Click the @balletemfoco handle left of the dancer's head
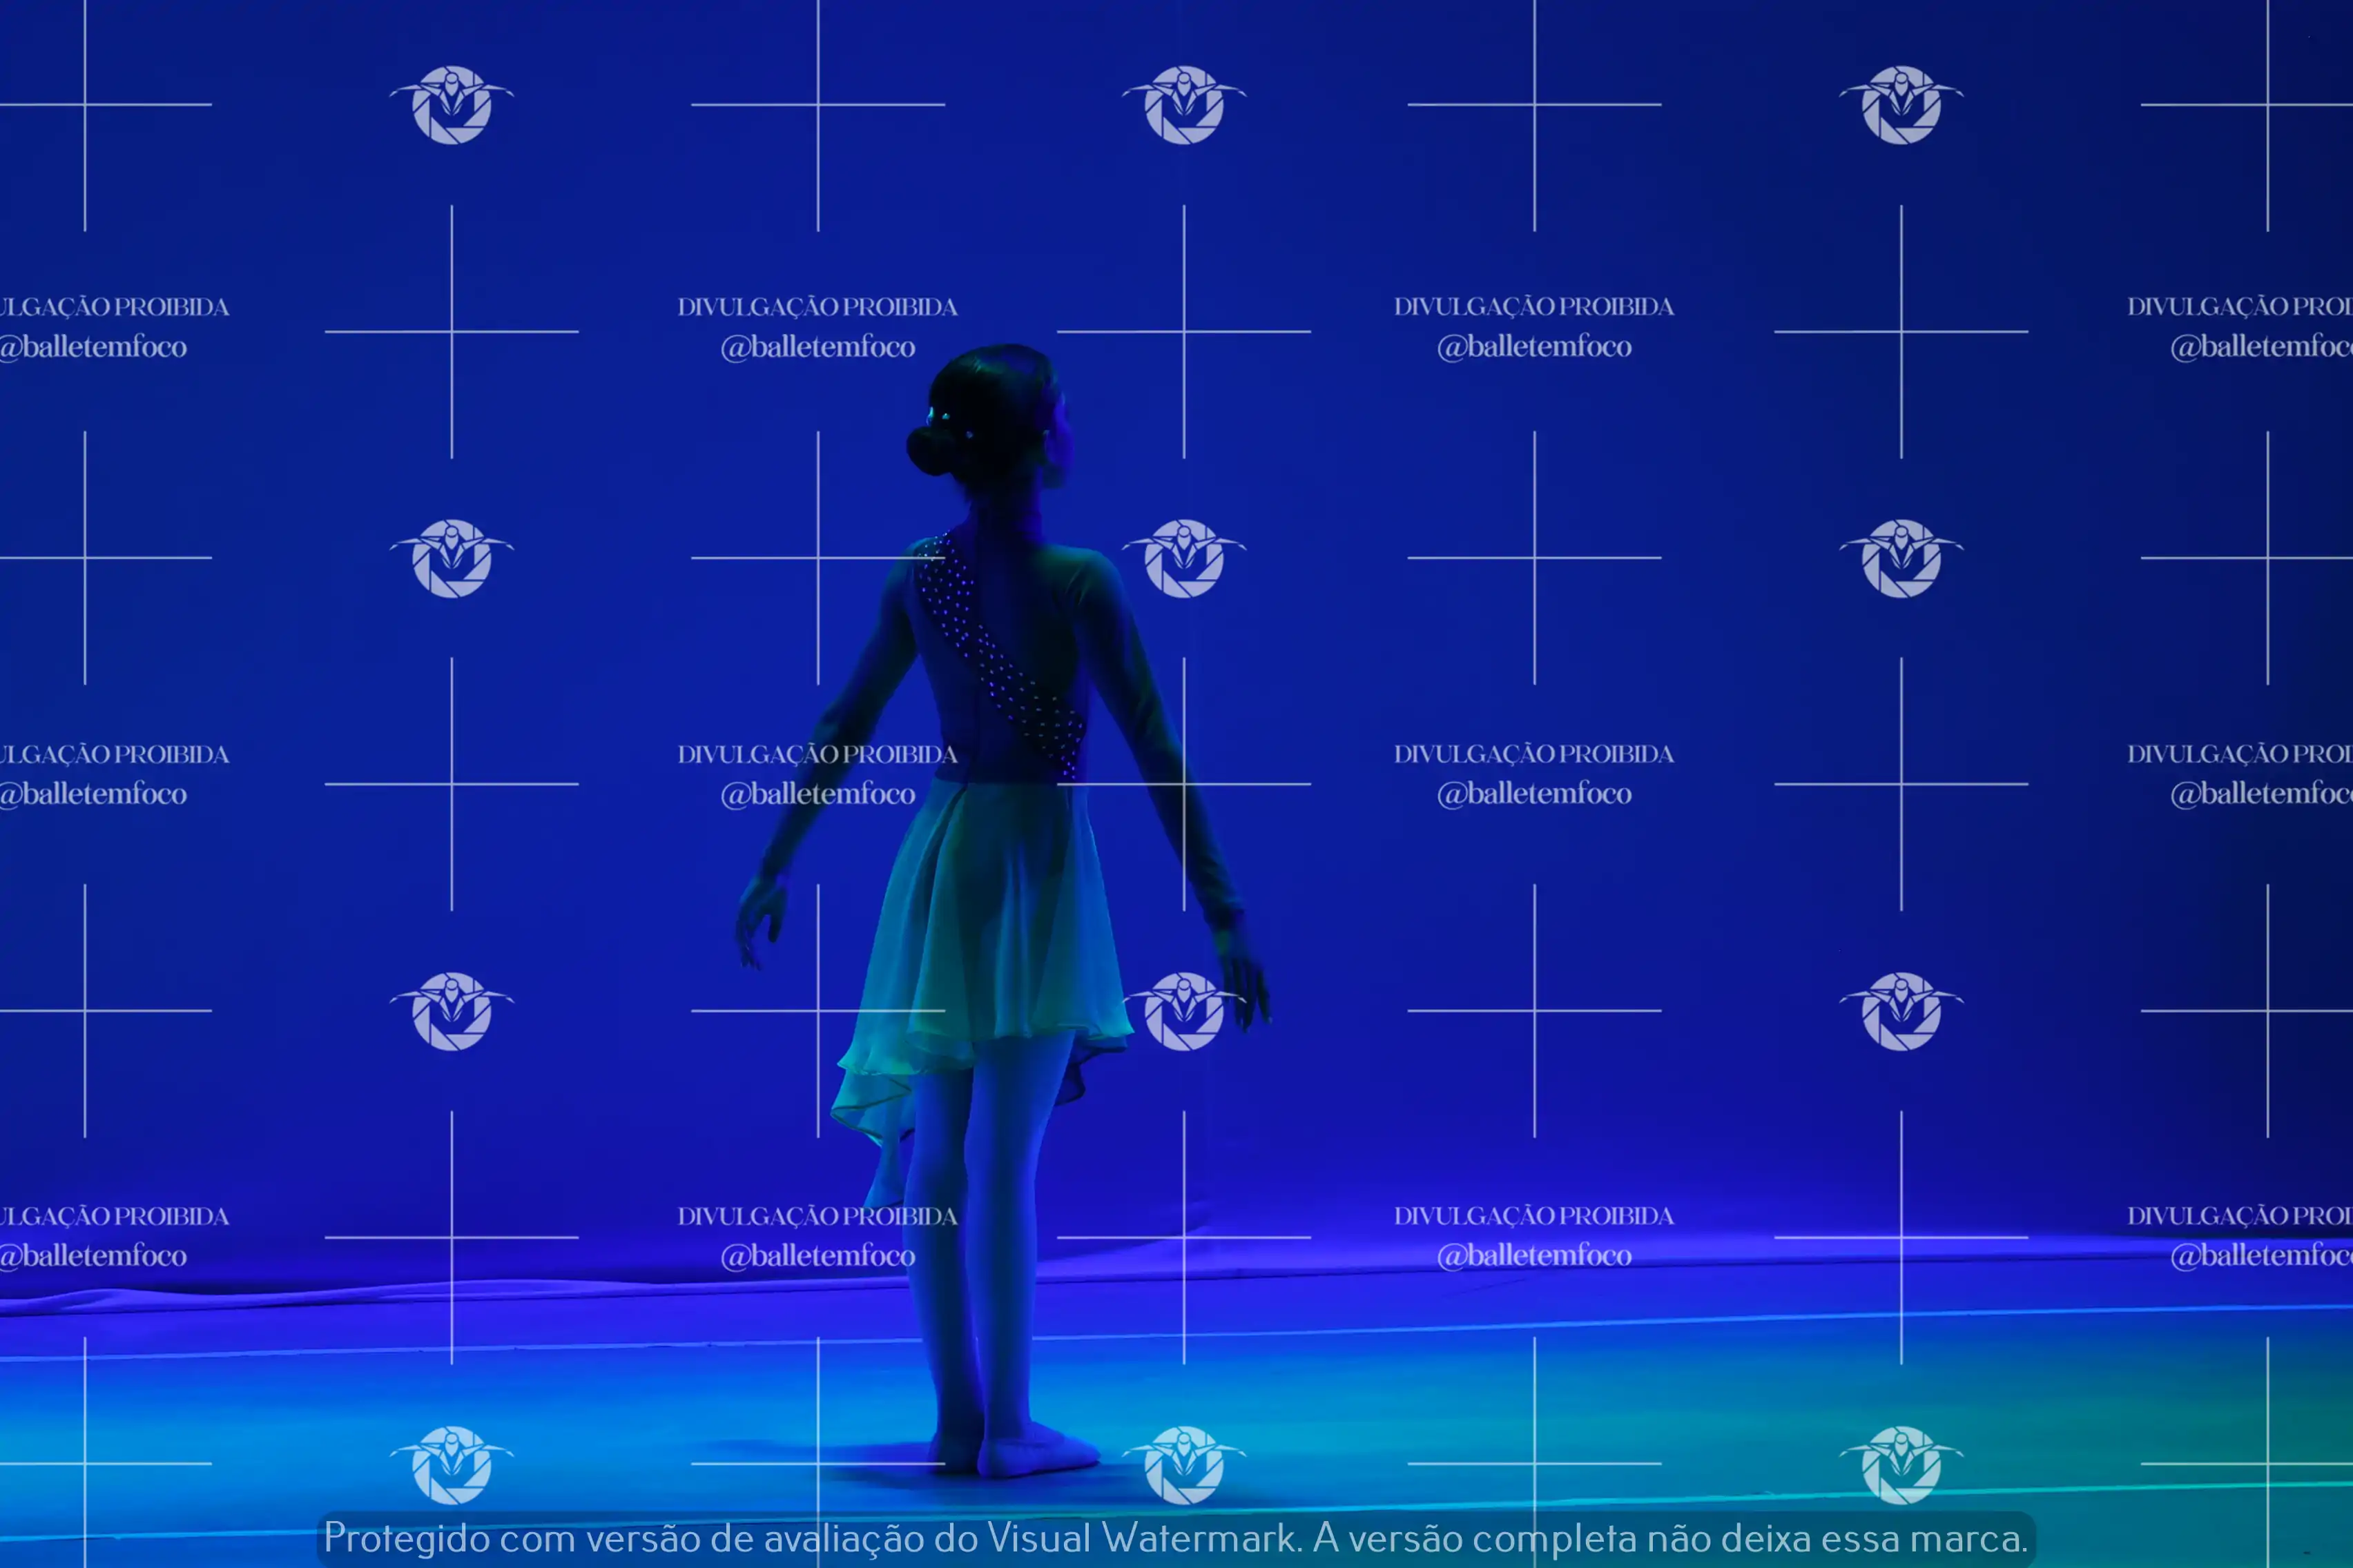This screenshot has height=1568, width=2353. tap(817, 347)
